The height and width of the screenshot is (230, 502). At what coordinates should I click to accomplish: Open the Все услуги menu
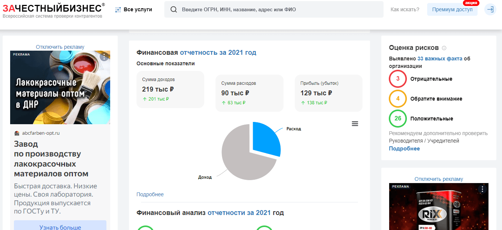click(138, 9)
